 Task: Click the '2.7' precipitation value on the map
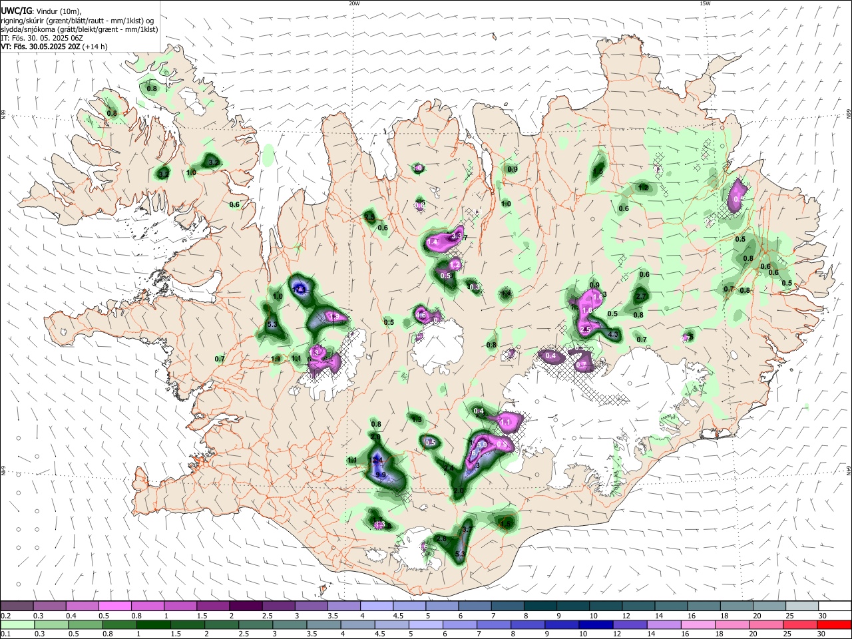point(641,296)
